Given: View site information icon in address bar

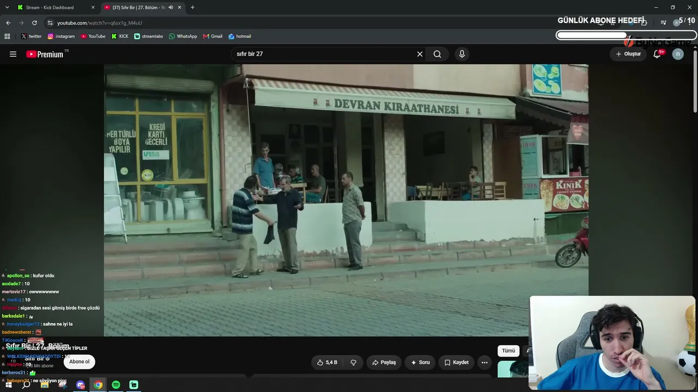Looking at the screenshot, I should pyautogui.click(x=50, y=23).
